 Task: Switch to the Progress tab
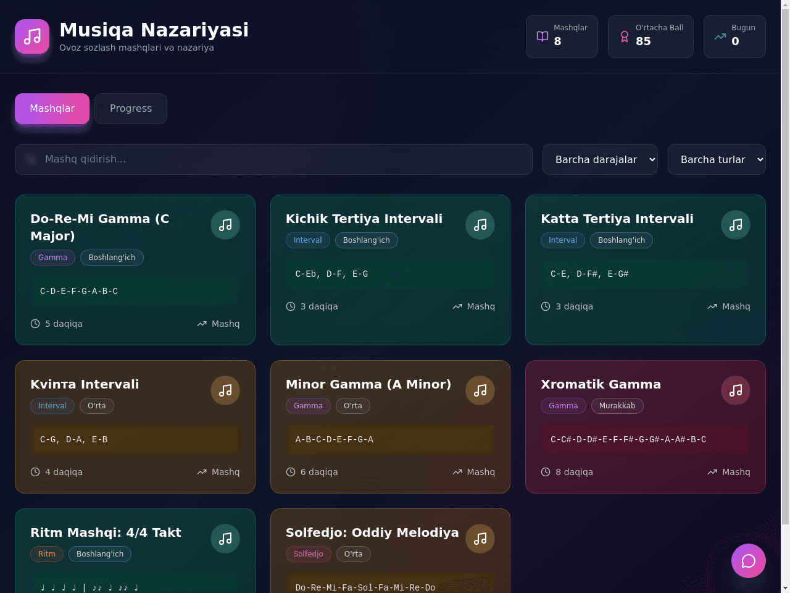(x=131, y=109)
